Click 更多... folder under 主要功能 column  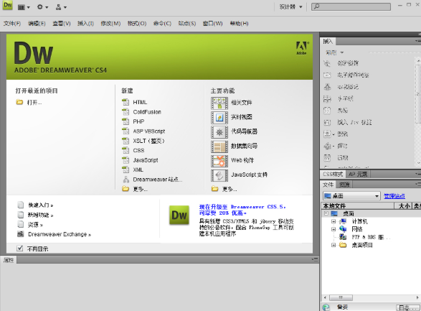224,189
